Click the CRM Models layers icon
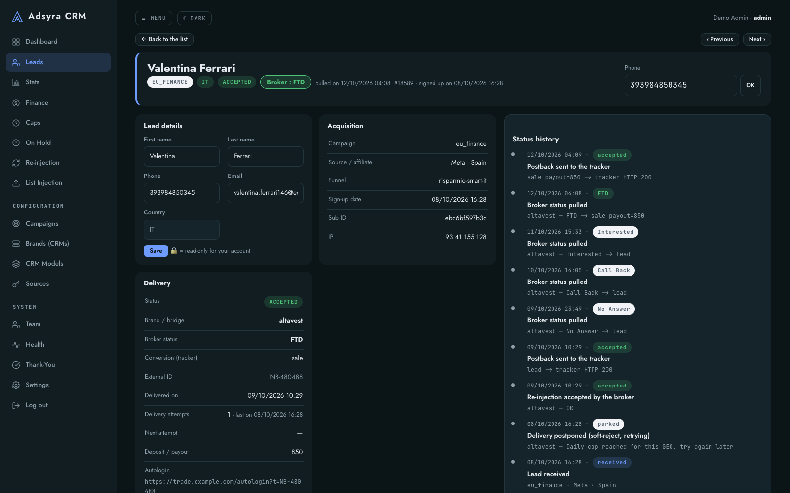The width and height of the screenshot is (790, 493). pyautogui.click(x=16, y=264)
